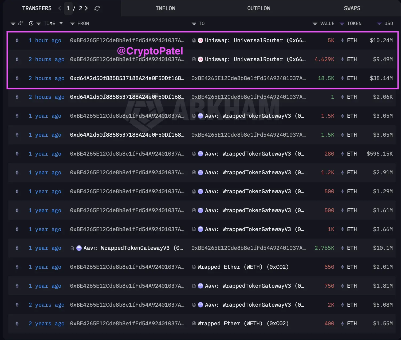Filter by the TO column

(194, 23)
